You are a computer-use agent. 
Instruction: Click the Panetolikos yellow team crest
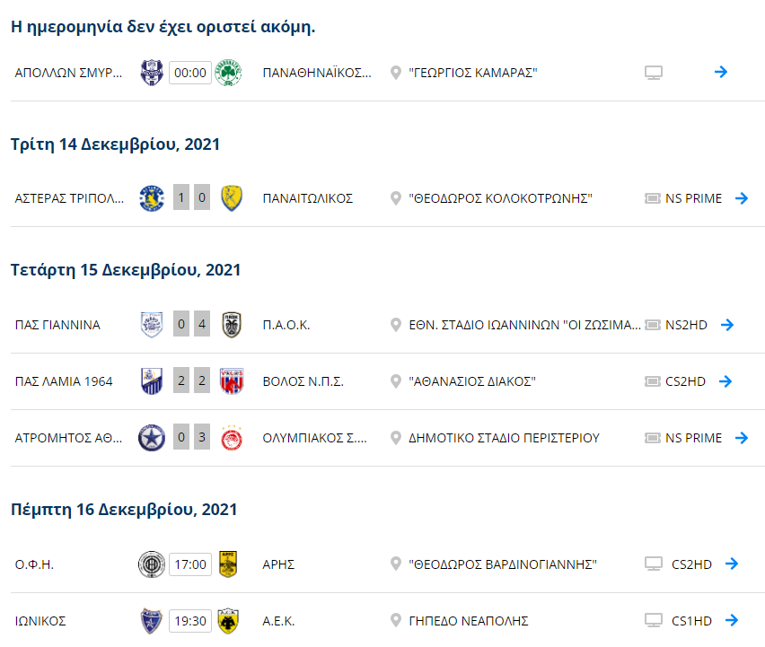pos(232,198)
